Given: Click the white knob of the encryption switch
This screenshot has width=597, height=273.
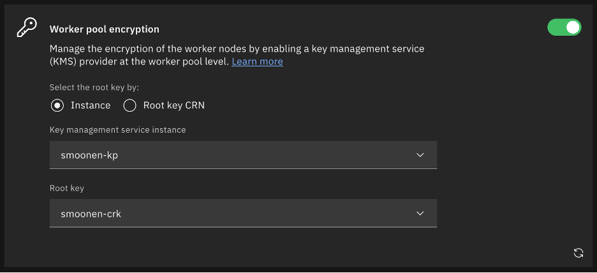Looking at the screenshot, I should (x=572, y=27).
